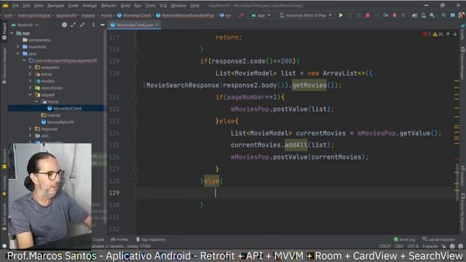The height and width of the screenshot is (262, 466).
Task: Open the Project panel options menu
Action: (x=93, y=25)
